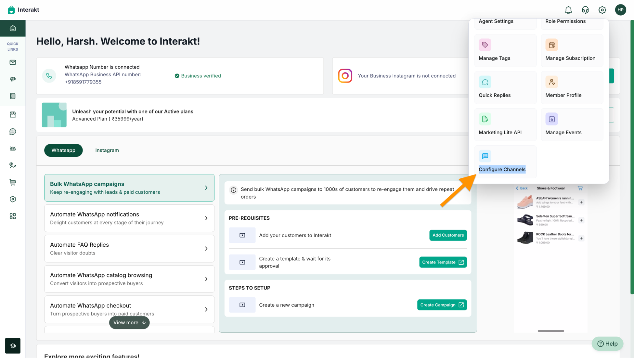This screenshot has height=358, width=634.
Task: Open the settings gear icon
Action: coord(602,10)
